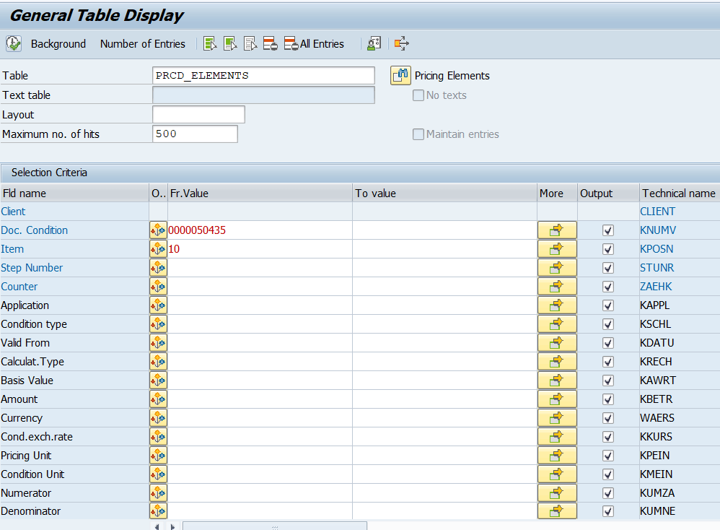Viewport: 720px width, 530px height.
Task: Click the user settings icon in toolbar
Action: coord(374,43)
